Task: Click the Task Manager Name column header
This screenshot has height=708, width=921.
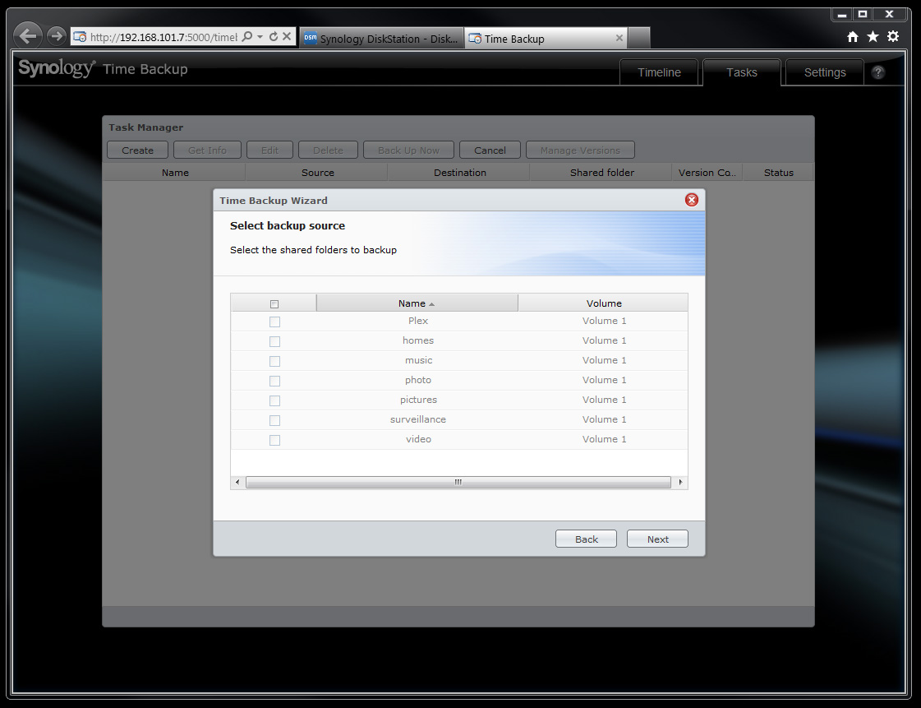Action: (175, 173)
